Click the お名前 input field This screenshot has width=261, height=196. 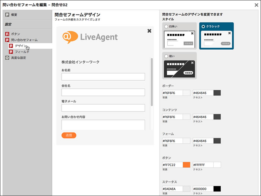point(103,77)
